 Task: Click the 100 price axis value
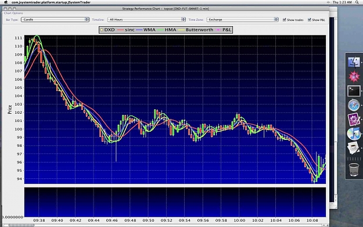tap(19, 129)
